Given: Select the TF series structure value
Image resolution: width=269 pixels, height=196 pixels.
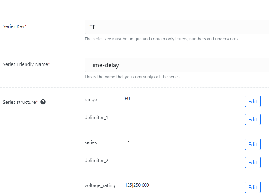Looking at the screenshot, I should tap(127, 142).
